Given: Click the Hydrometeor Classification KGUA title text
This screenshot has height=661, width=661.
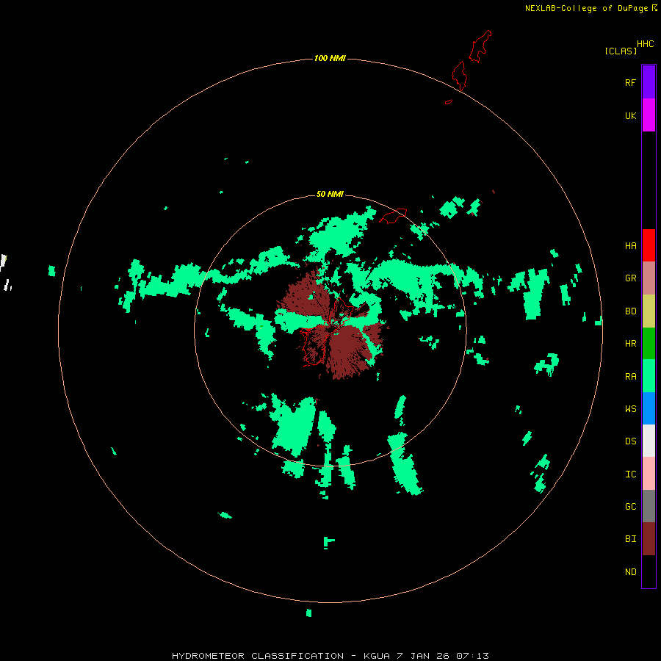Looking at the screenshot, I should [x=330, y=656].
